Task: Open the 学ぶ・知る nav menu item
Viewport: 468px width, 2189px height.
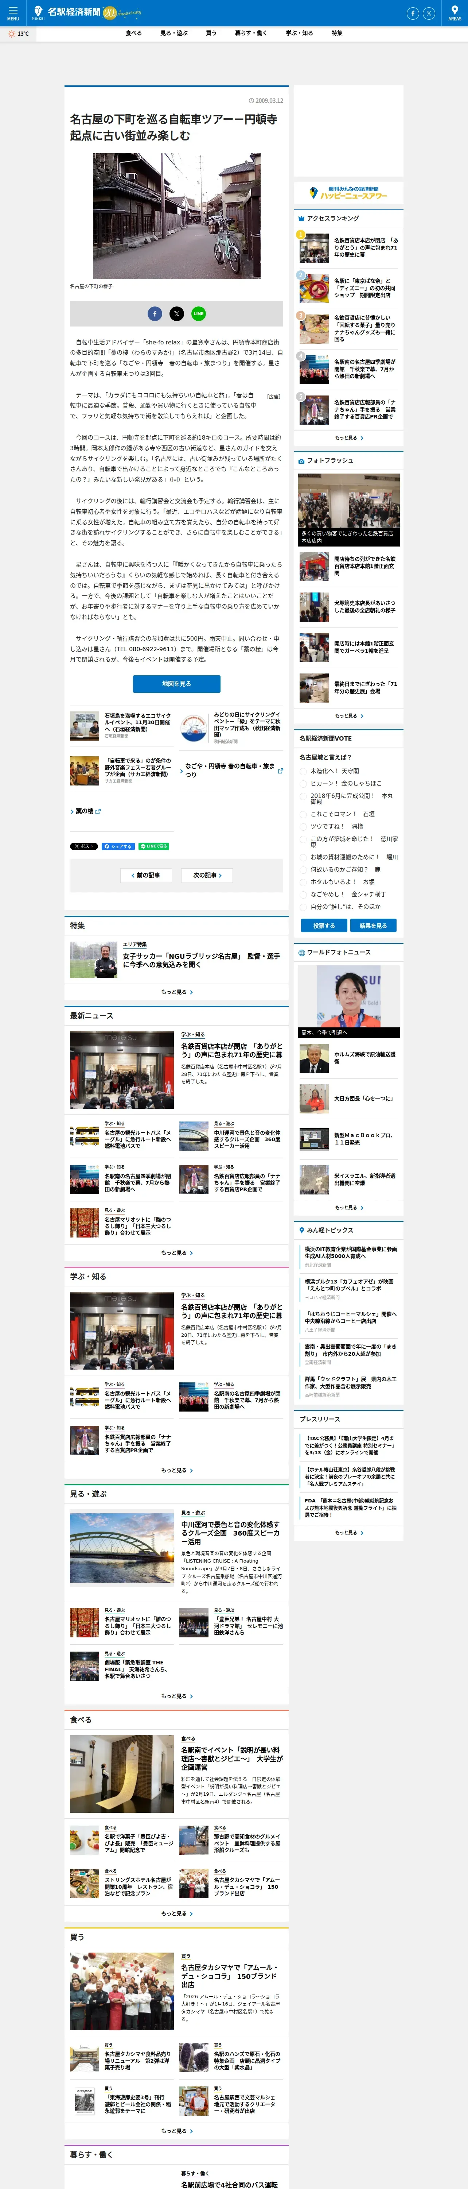Action: pyautogui.click(x=299, y=33)
